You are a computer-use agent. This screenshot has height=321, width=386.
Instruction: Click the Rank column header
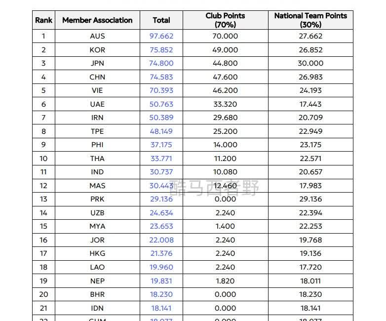(x=43, y=20)
